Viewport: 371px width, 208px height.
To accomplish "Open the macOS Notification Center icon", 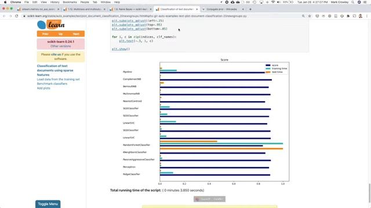I will click(365, 2).
